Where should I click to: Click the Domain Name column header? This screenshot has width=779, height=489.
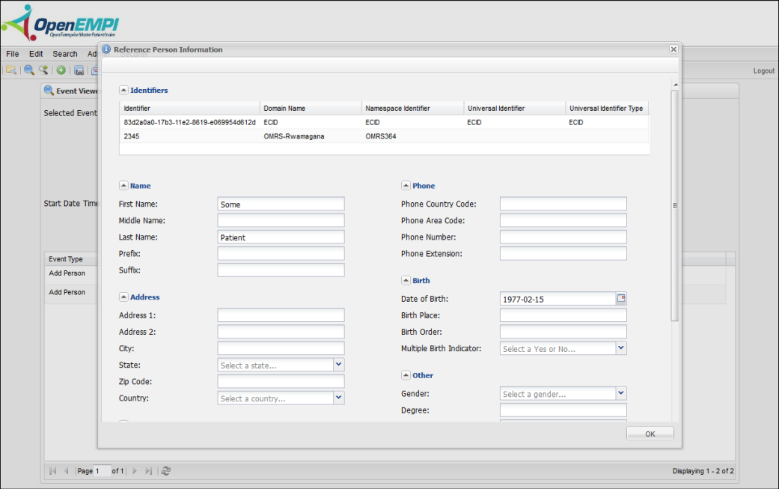[x=311, y=108]
